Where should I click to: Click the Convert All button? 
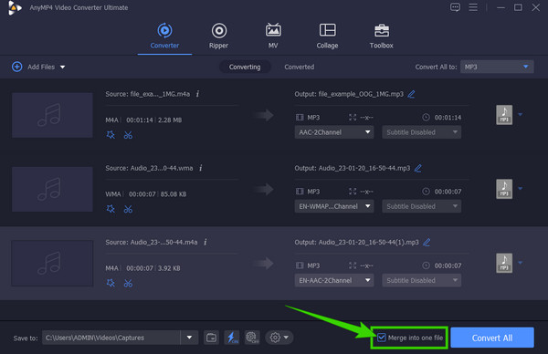tap(492, 338)
